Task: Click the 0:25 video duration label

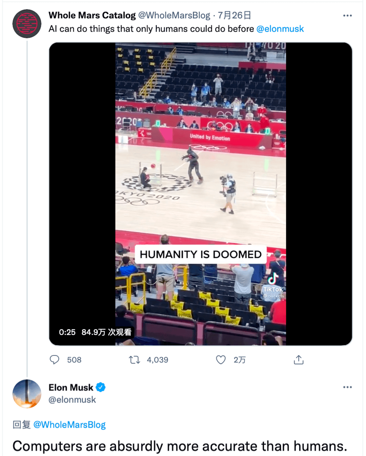Action: coord(67,332)
